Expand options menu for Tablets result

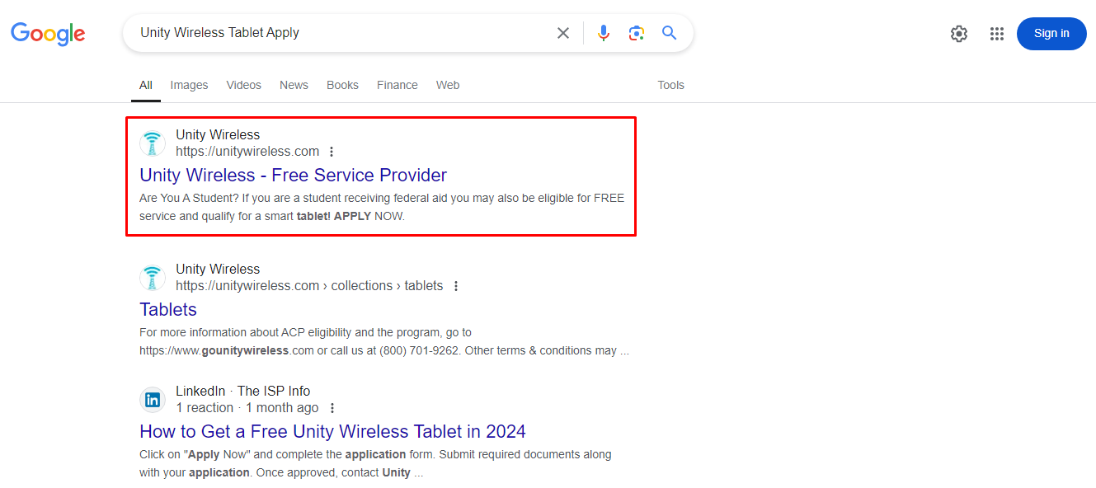pos(456,286)
